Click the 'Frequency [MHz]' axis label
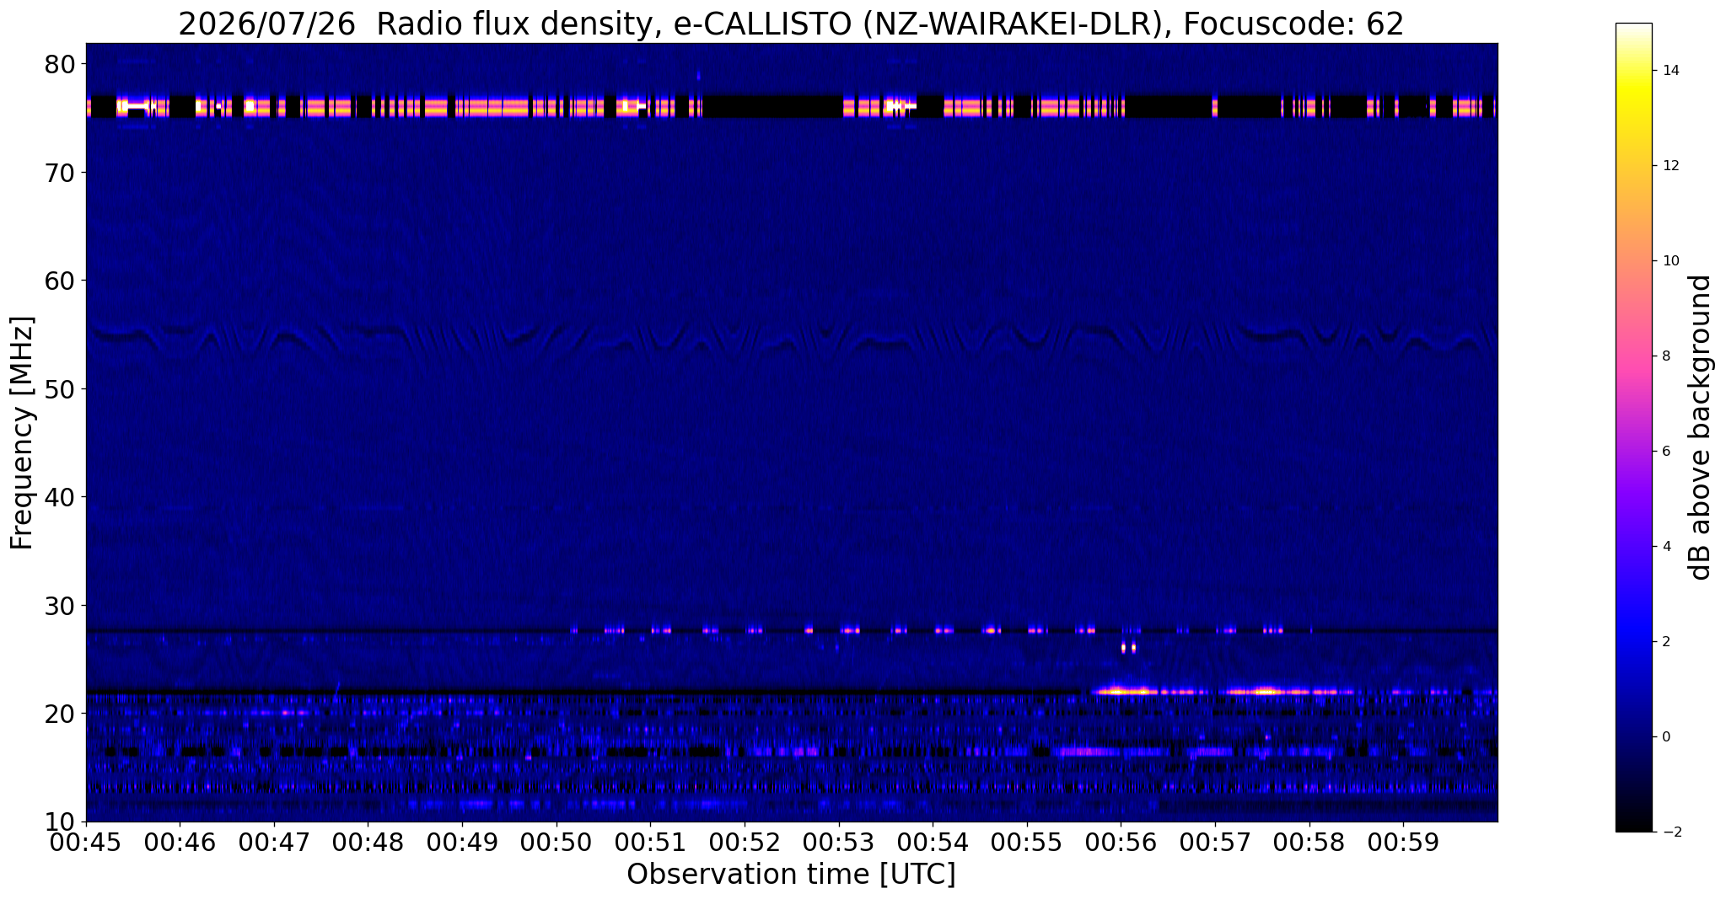Viewport: 1726px width, 899px height. [x=22, y=432]
